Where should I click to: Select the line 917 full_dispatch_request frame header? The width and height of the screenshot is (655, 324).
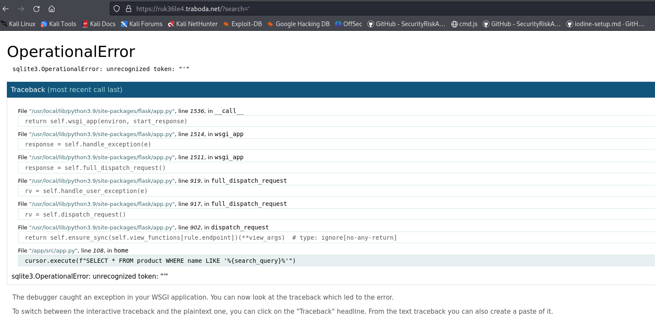(152, 204)
